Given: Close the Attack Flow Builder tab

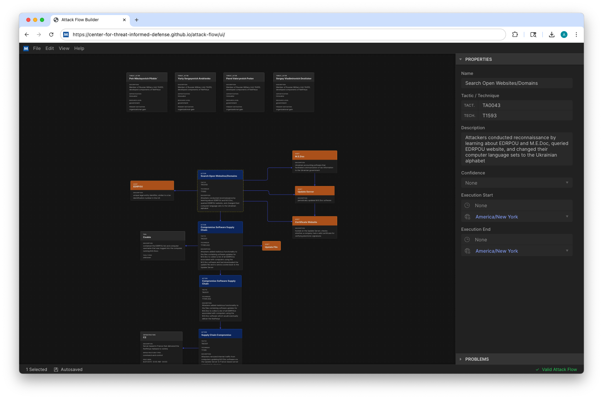Looking at the screenshot, I should point(124,20).
